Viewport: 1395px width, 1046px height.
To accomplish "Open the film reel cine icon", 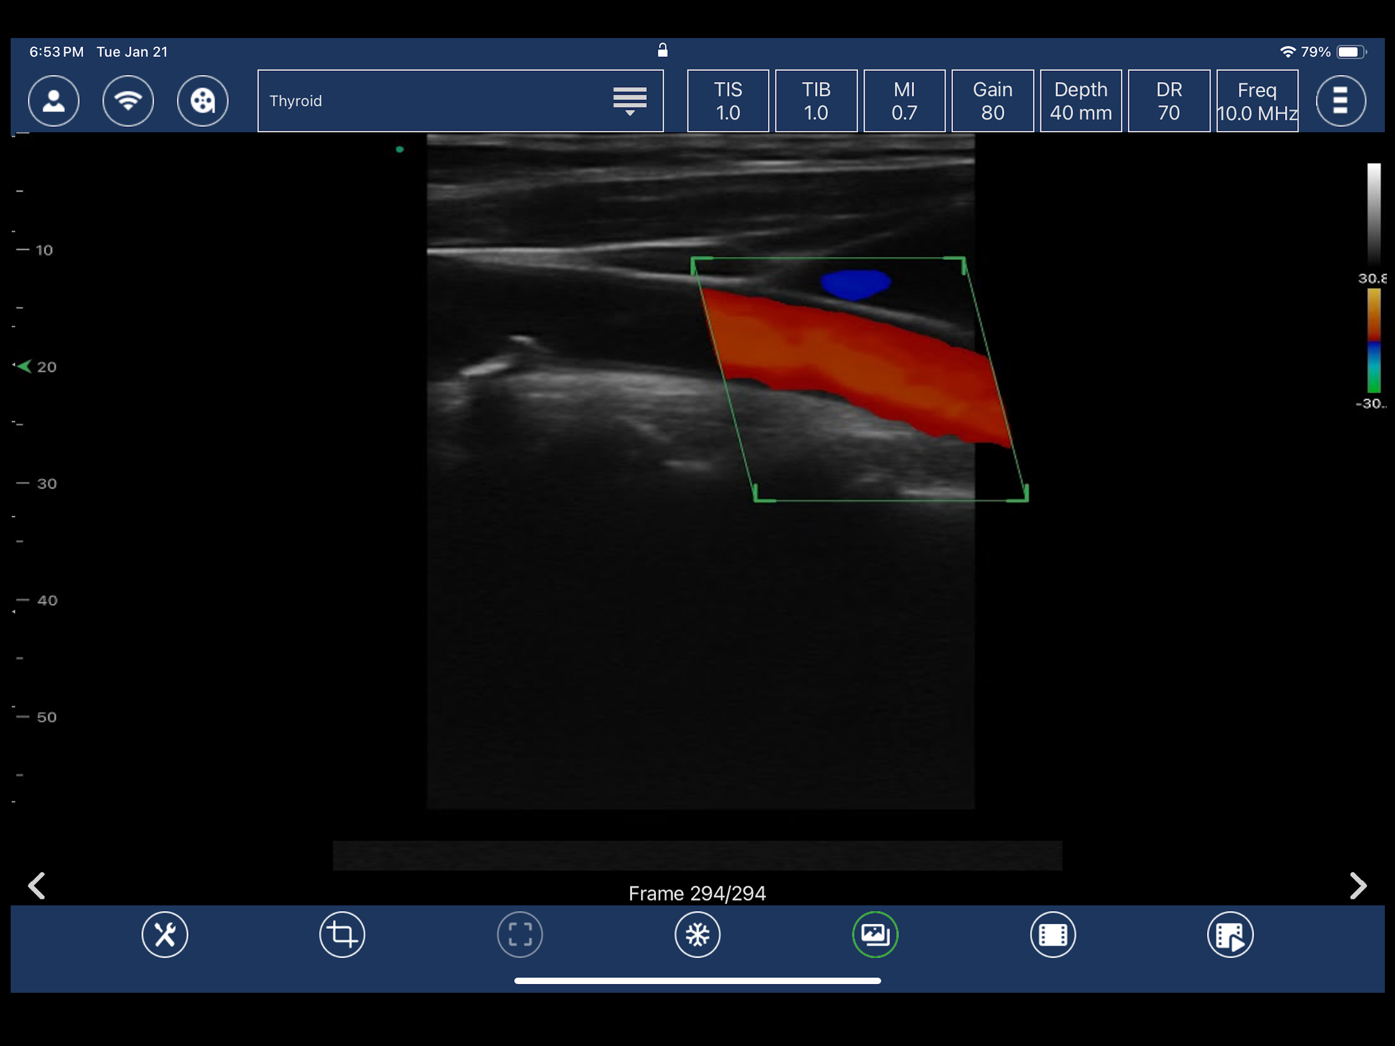I will 202,101.
